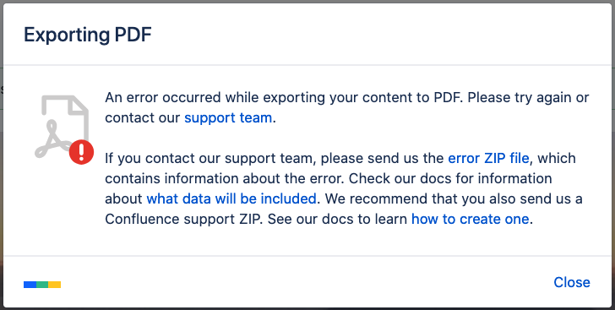The width and height of the screenshot is (615, 310).
Task: Click the An error occurred while exporting sentence
Action: pos(284,97)
